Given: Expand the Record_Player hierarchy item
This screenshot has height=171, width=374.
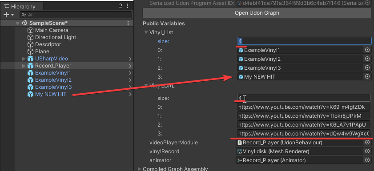Looking at the screenshot, I should coord(24,66).
